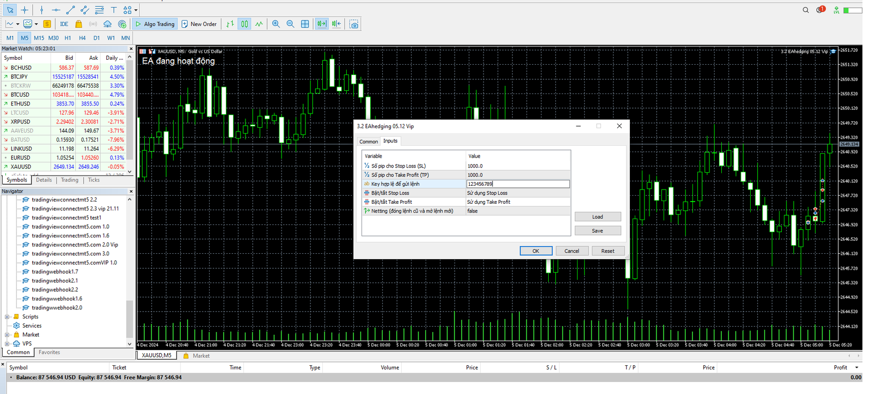Open the red notification alerts icon
The width and height of the screenshot is (871, 394).
820,10
